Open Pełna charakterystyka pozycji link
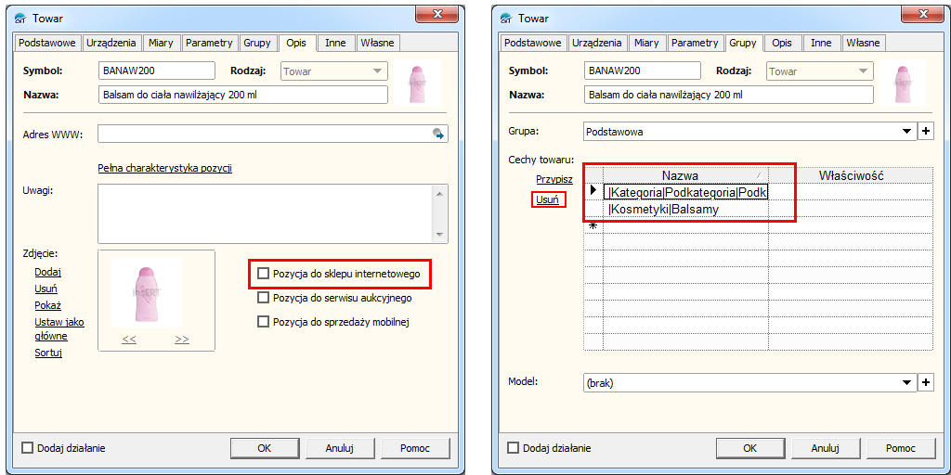 [x=164, y=168]
